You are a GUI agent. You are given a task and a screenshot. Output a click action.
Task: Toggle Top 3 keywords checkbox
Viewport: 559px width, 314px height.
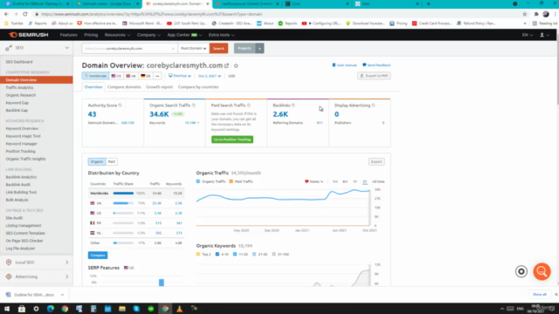[198, 254]
